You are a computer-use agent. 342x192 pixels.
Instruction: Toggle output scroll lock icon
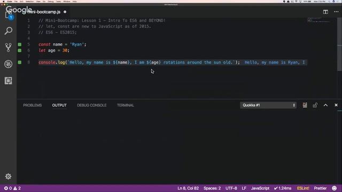[x=315, y=105]
